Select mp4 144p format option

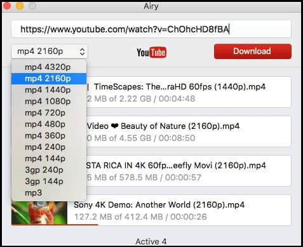pyautogui.click(x=49, y=159)
